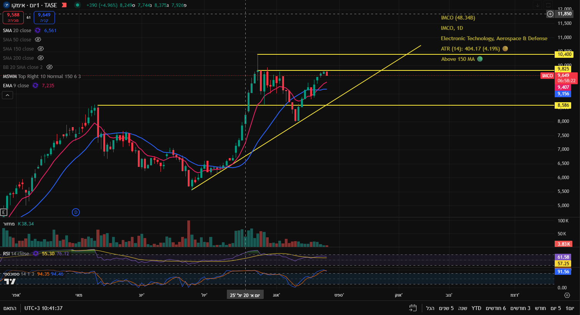
Task: Show the hidden SMA 50 indicator
Action: click(38, 40)
